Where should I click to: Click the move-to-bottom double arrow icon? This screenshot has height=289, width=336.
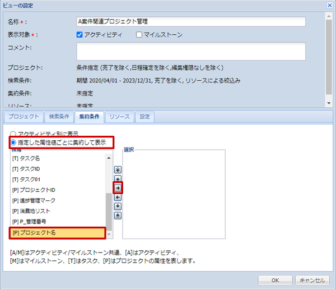pyautogui.click(x=118, y=215)
